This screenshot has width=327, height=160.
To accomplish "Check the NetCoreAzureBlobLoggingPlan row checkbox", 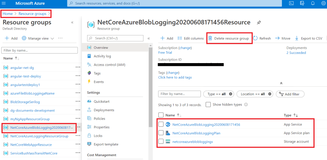I will [161, 133].
